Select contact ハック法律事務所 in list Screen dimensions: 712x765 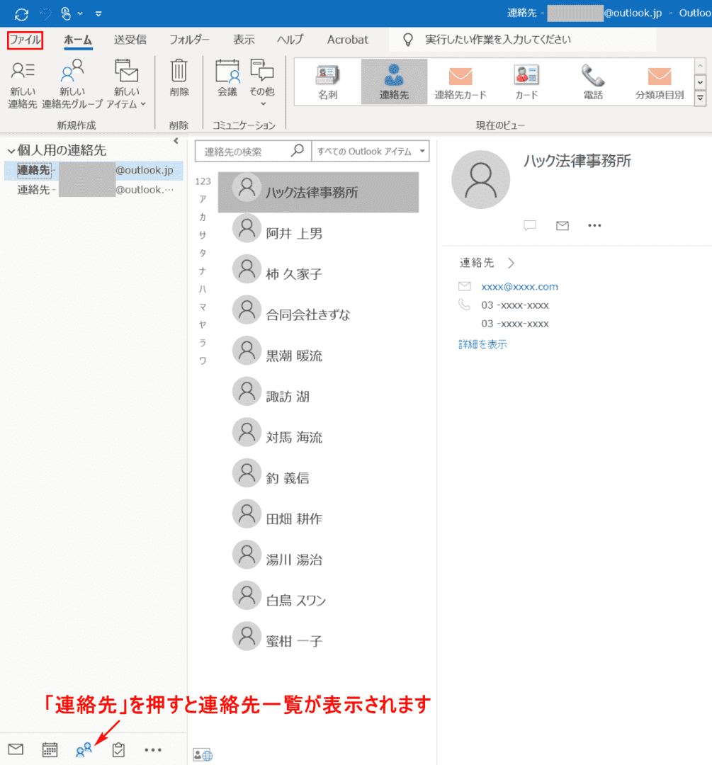tap(318, 192)
